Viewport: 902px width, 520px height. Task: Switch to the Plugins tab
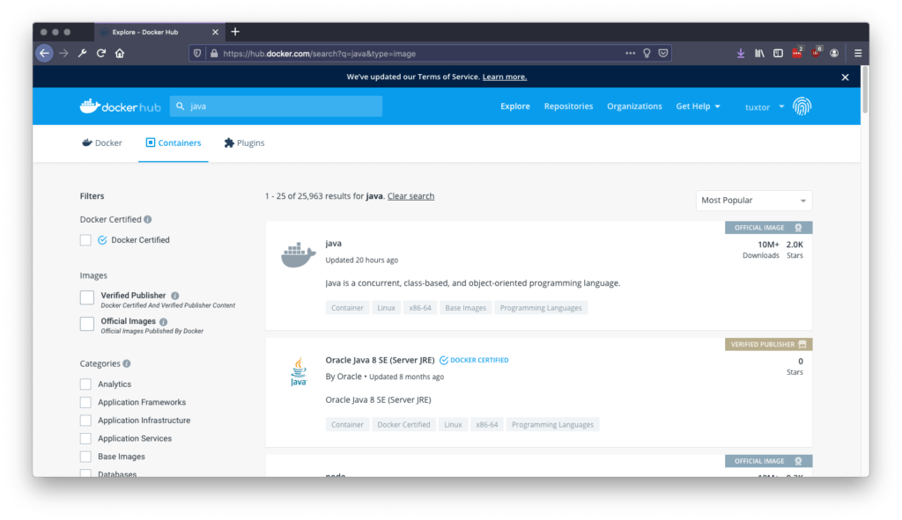244,143
